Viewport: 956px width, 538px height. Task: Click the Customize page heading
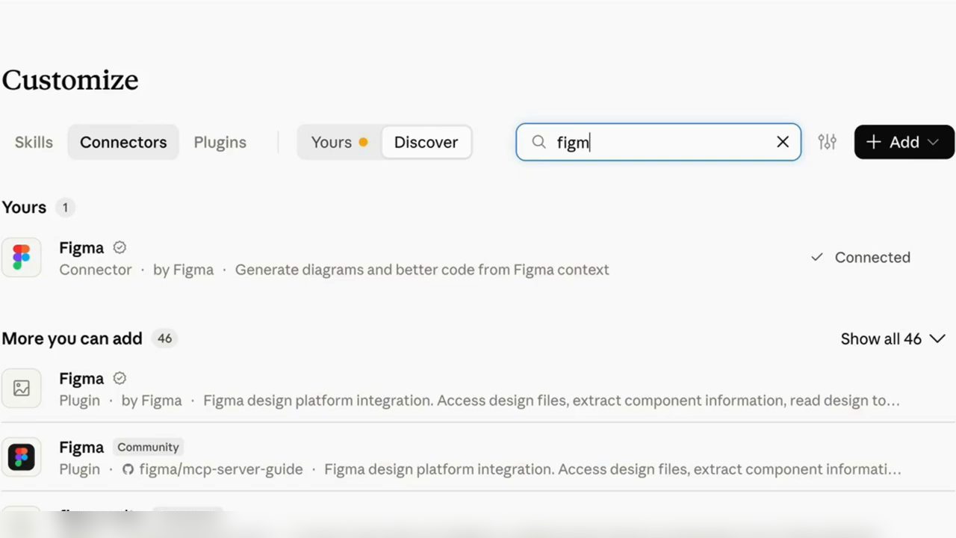70,80
